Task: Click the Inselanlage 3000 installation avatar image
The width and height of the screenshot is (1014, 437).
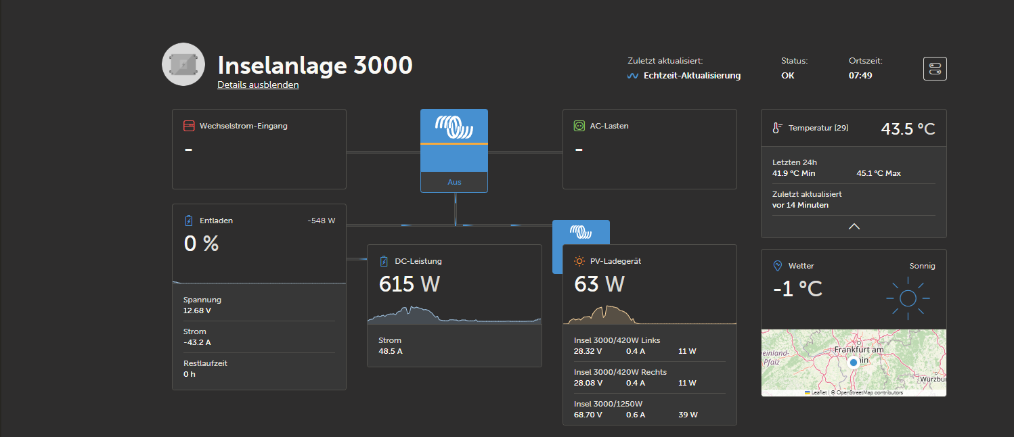Action: (183, 64)
